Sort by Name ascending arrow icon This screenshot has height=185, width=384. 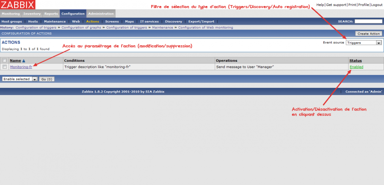point(23,61)
